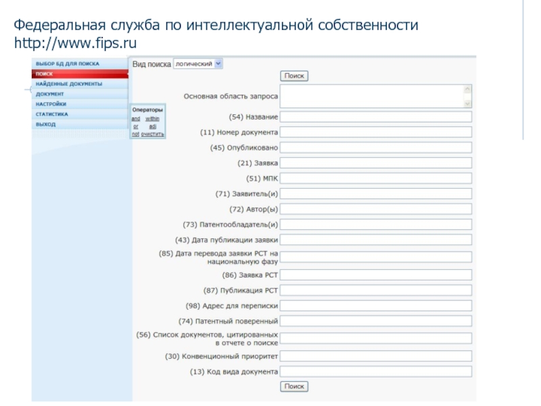Click the bottom 'Поиск' button
The width and height of the screenshot is (541, 406).
[x=294, y=386]
